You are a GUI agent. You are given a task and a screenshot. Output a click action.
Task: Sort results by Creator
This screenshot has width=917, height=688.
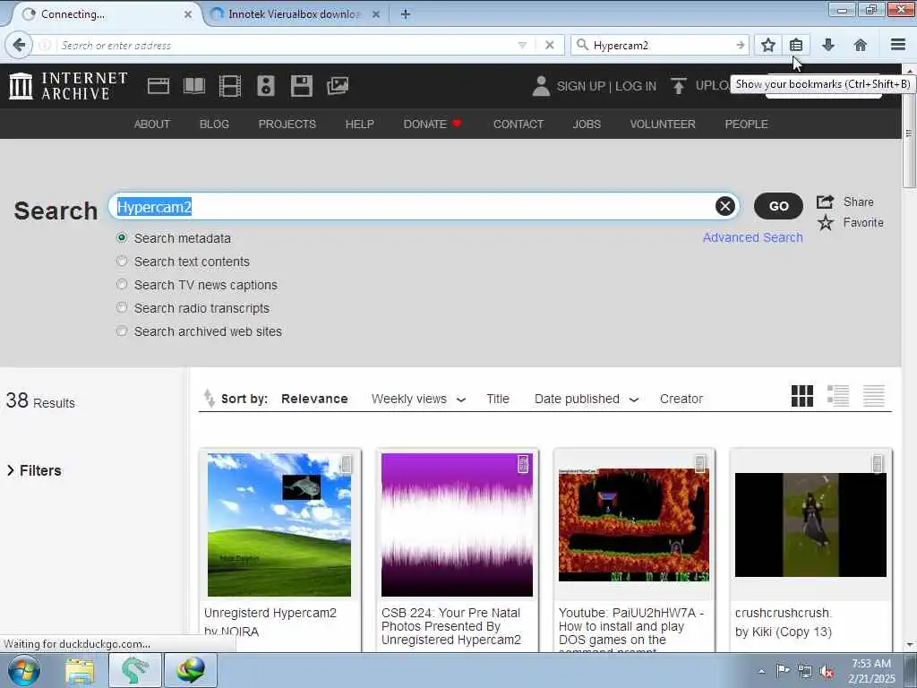[x=681, y=399]
